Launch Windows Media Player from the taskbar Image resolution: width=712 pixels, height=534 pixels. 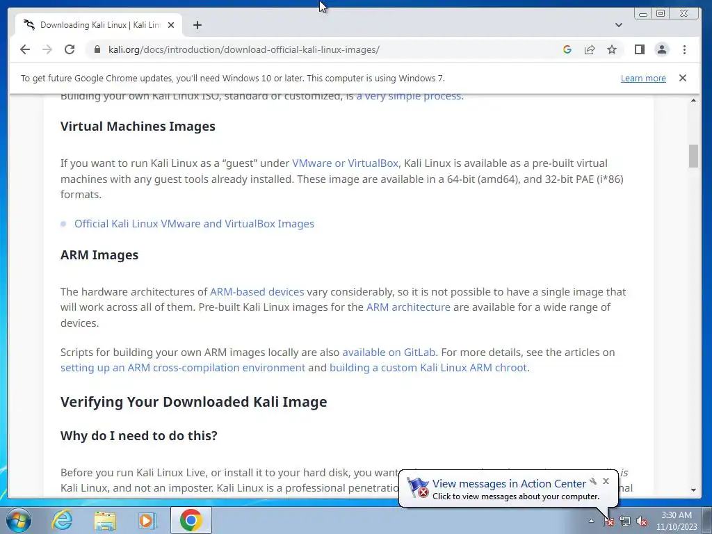(x=147, y=520)
